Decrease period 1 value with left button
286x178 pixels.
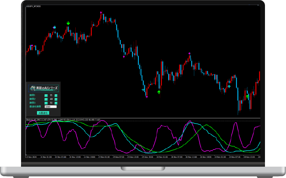(x=46, y=96)
